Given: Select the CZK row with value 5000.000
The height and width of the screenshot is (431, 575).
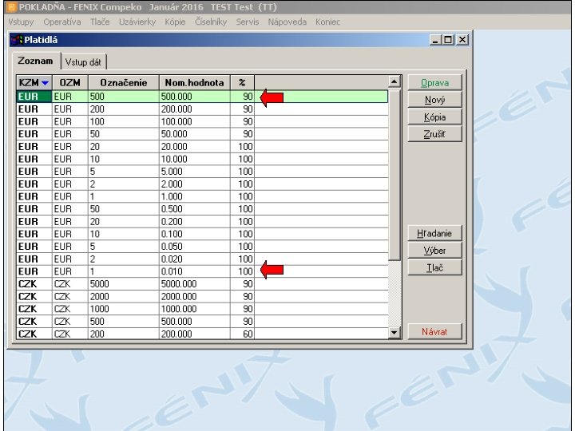Looking at the screenshot, I should [x=202, y=284].
